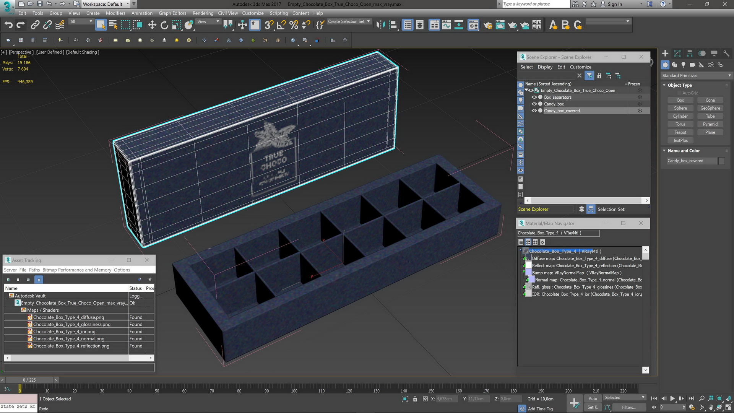Open the All selection filter dropdown
The image size is (734, 413).
pyautogui.click(x=81, y=22)
